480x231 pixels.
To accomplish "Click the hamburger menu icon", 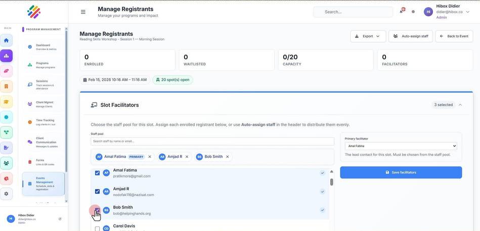I will pyautogui.click(x=83, y=12).
